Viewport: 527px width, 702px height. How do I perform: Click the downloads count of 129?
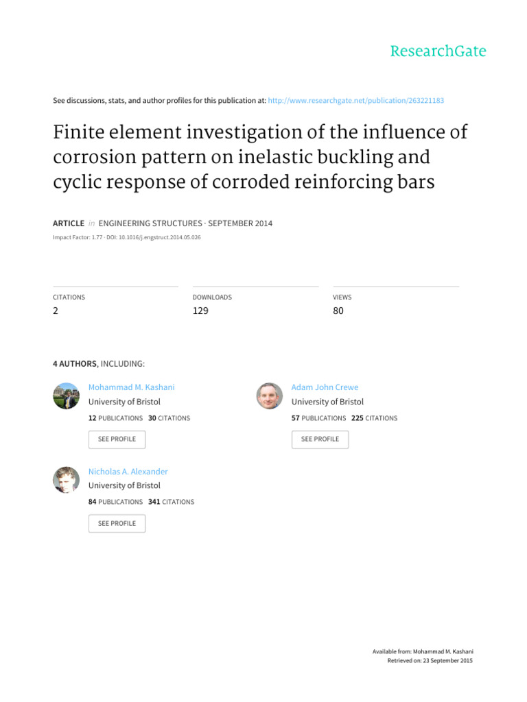(200, 311)
